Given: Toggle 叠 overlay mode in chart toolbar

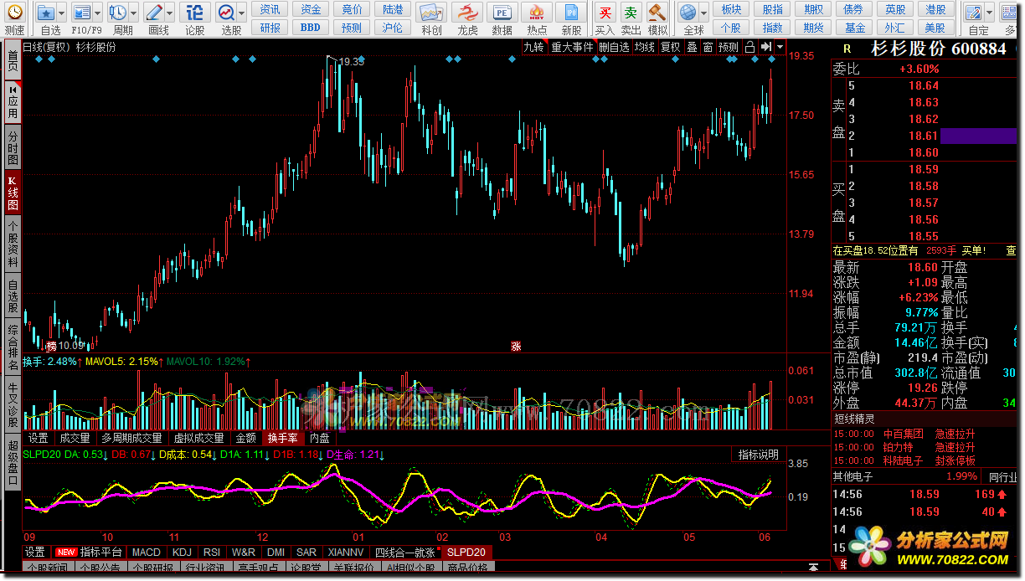Looking at the screenshot, I should point(693,47).
